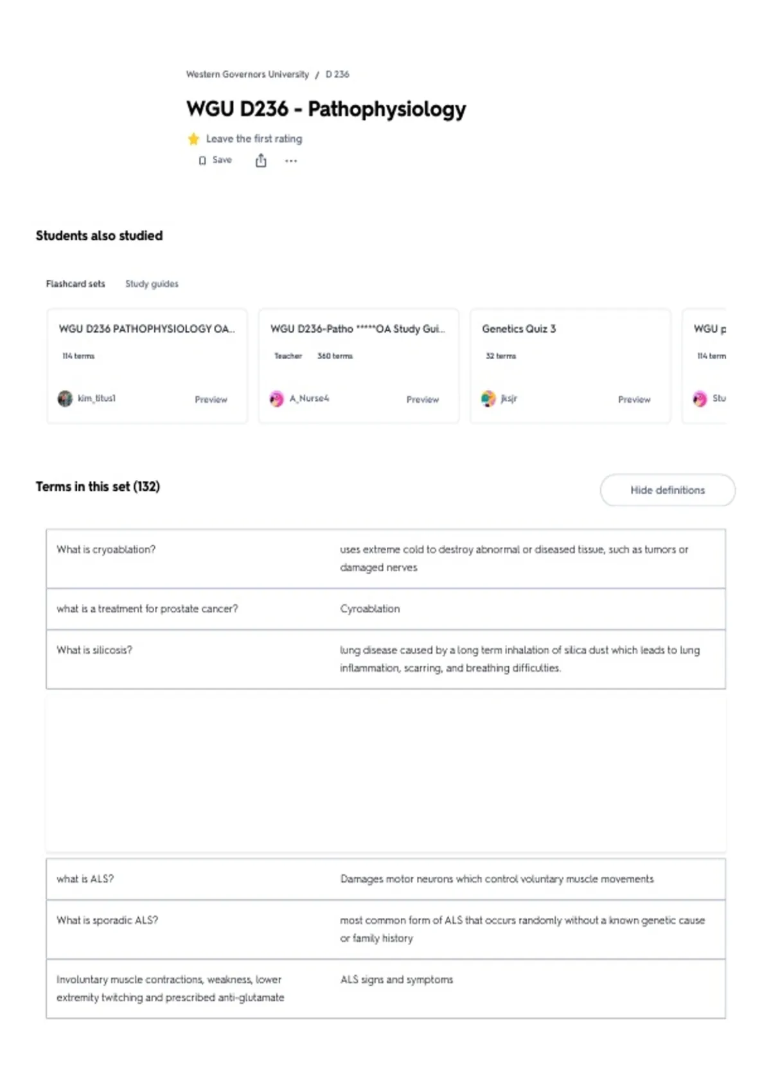Open the D 236 breadcrumb link
Viewport: 771px width, 1092px height.
[x=337, y=75]
